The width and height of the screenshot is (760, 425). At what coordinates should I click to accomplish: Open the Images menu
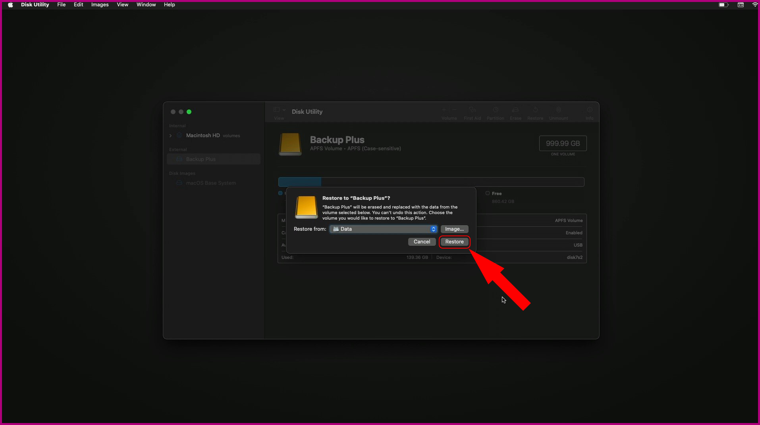(99, 4)
